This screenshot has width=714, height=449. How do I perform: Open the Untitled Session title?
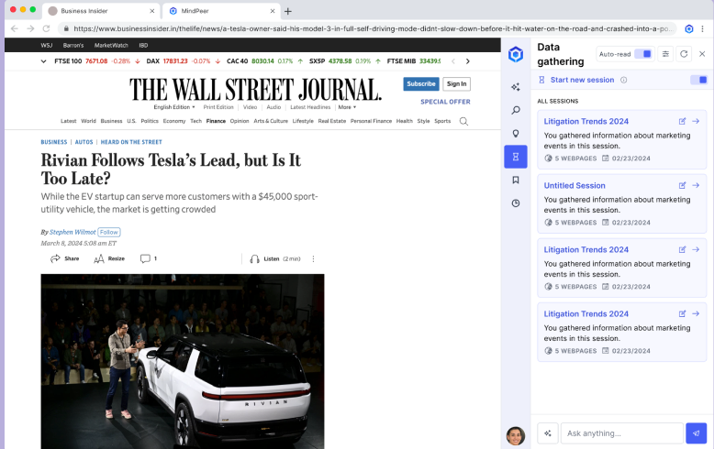tap(575, 185)
